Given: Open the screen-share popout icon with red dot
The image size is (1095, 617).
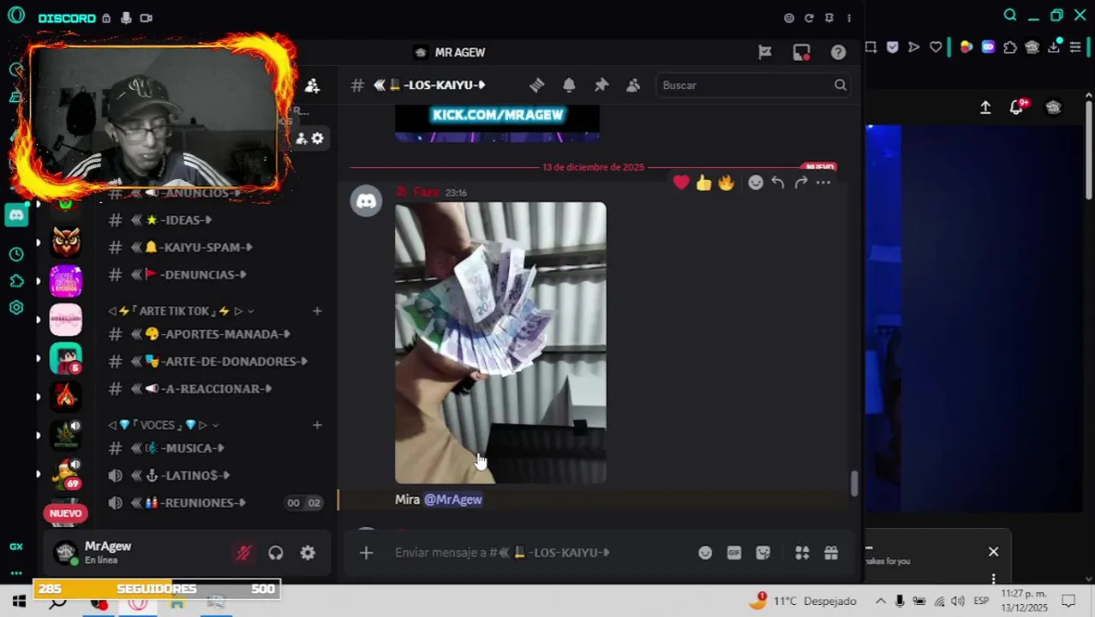Looking at the screenshot, I should (801, 52).
